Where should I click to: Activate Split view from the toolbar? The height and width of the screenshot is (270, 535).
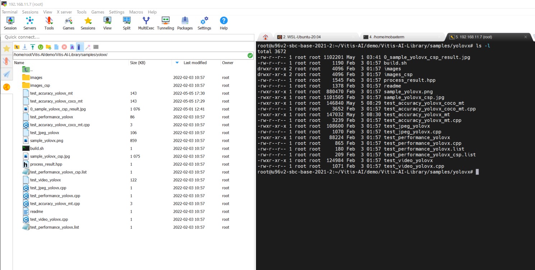(126, 23)
